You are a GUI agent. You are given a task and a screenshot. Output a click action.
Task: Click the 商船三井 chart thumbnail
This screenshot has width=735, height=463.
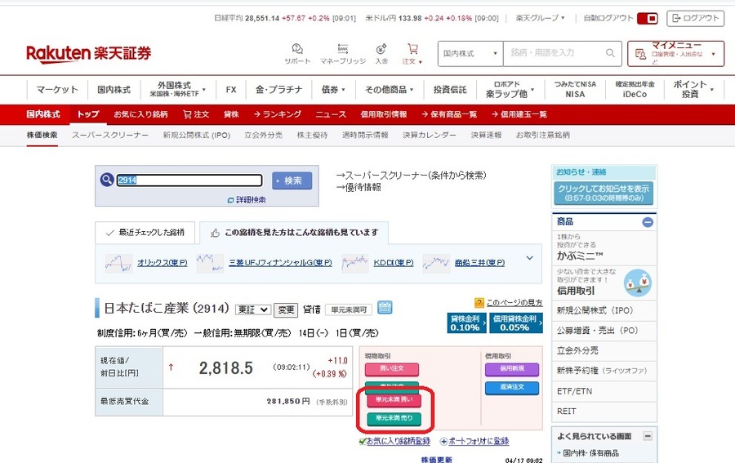click(436, 263)
